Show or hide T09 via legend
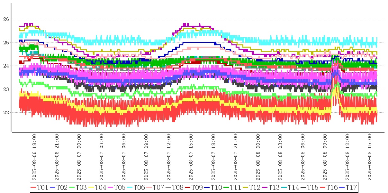 click(197, 188)
